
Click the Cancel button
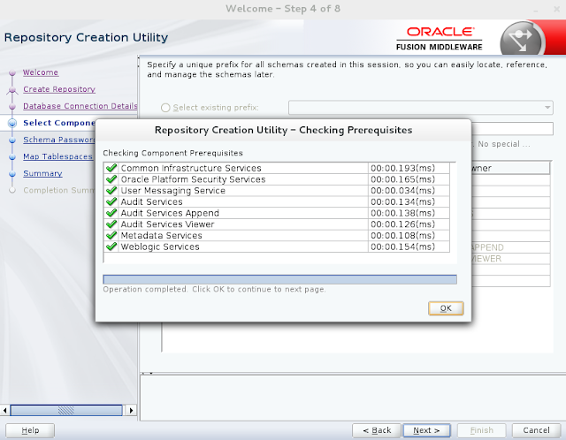coord(536,430)
